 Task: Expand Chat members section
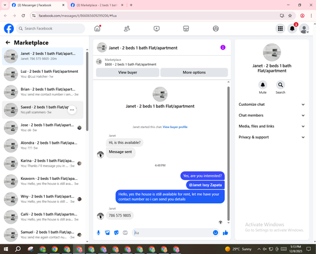click(272, 115)
